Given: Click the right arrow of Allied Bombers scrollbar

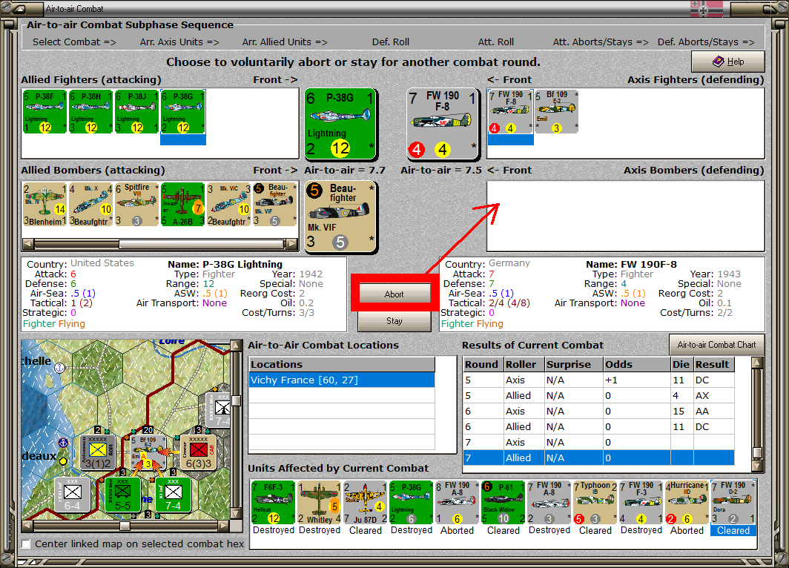Looking at the screenshot, I should click(x=292, y=244).
